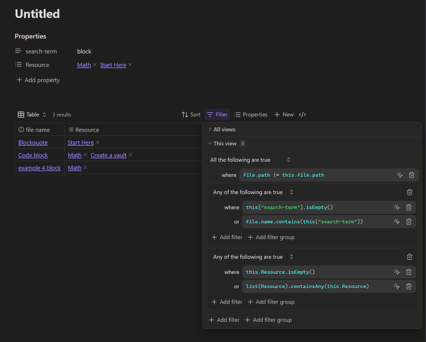Open the Table view selector dropdown
This screenshot has height=342, width=426.
tap(32, 114)
